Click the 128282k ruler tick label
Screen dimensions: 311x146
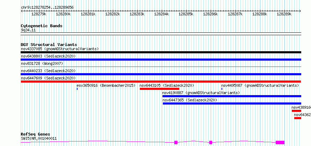click(113, 14)
